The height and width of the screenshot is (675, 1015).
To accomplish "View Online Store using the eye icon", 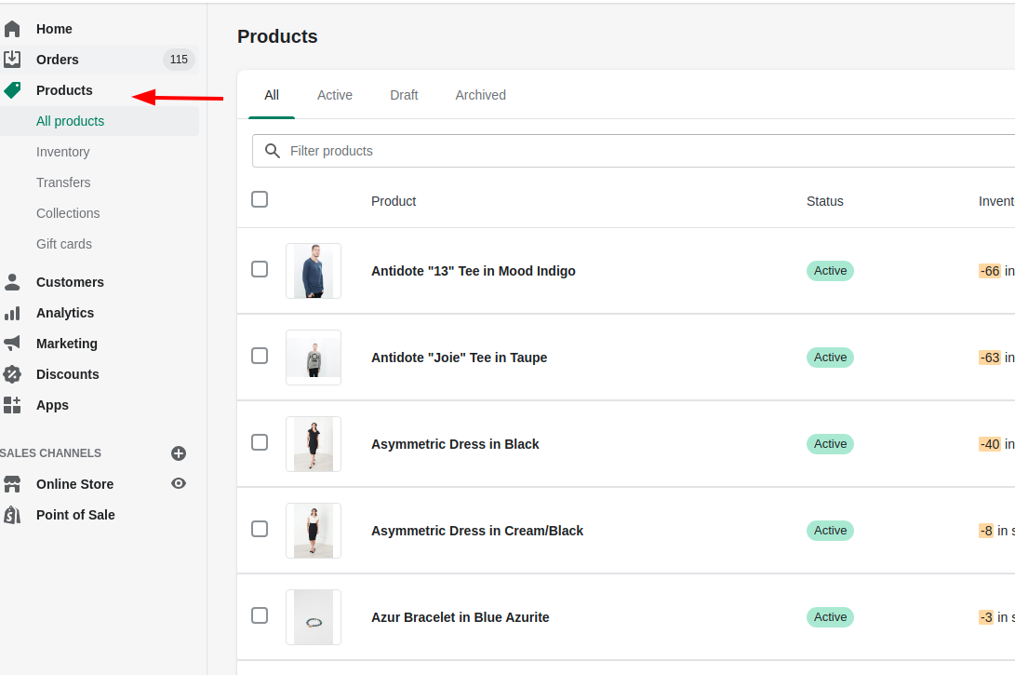I will (x=179, y=484).
